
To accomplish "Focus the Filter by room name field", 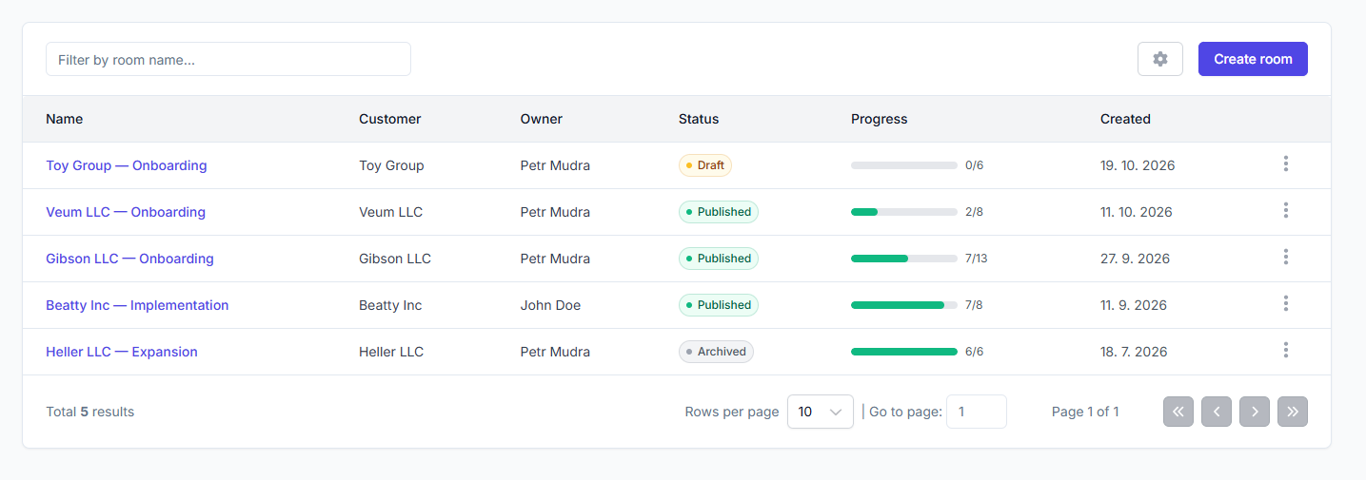I will (x=228, y=59).
